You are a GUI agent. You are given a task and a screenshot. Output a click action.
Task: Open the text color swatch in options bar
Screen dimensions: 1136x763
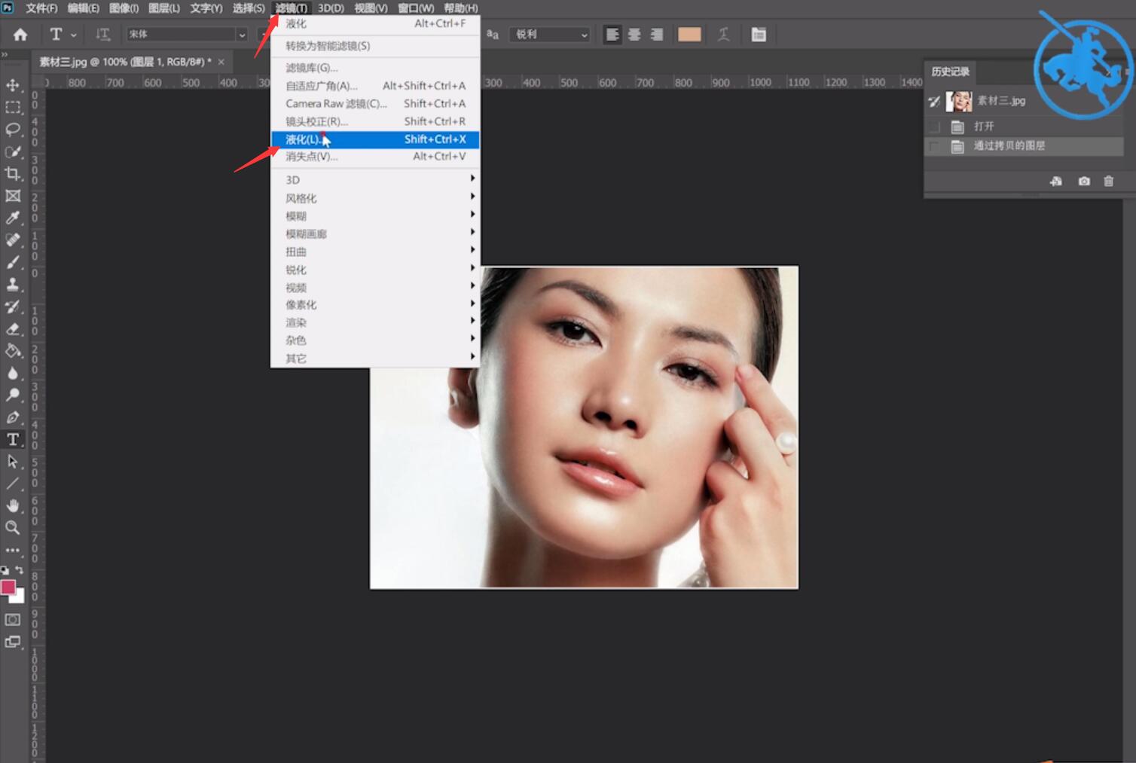(689, 35)
